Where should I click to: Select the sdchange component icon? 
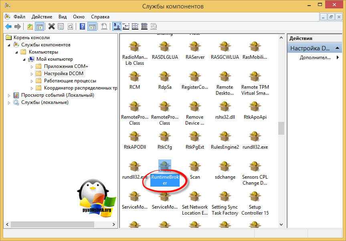coord(225,170)
